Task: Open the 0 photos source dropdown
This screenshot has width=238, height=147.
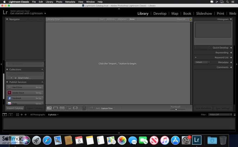Action: 53,115
